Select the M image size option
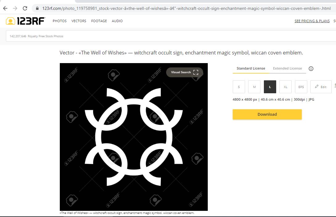 tap(254, 87)
